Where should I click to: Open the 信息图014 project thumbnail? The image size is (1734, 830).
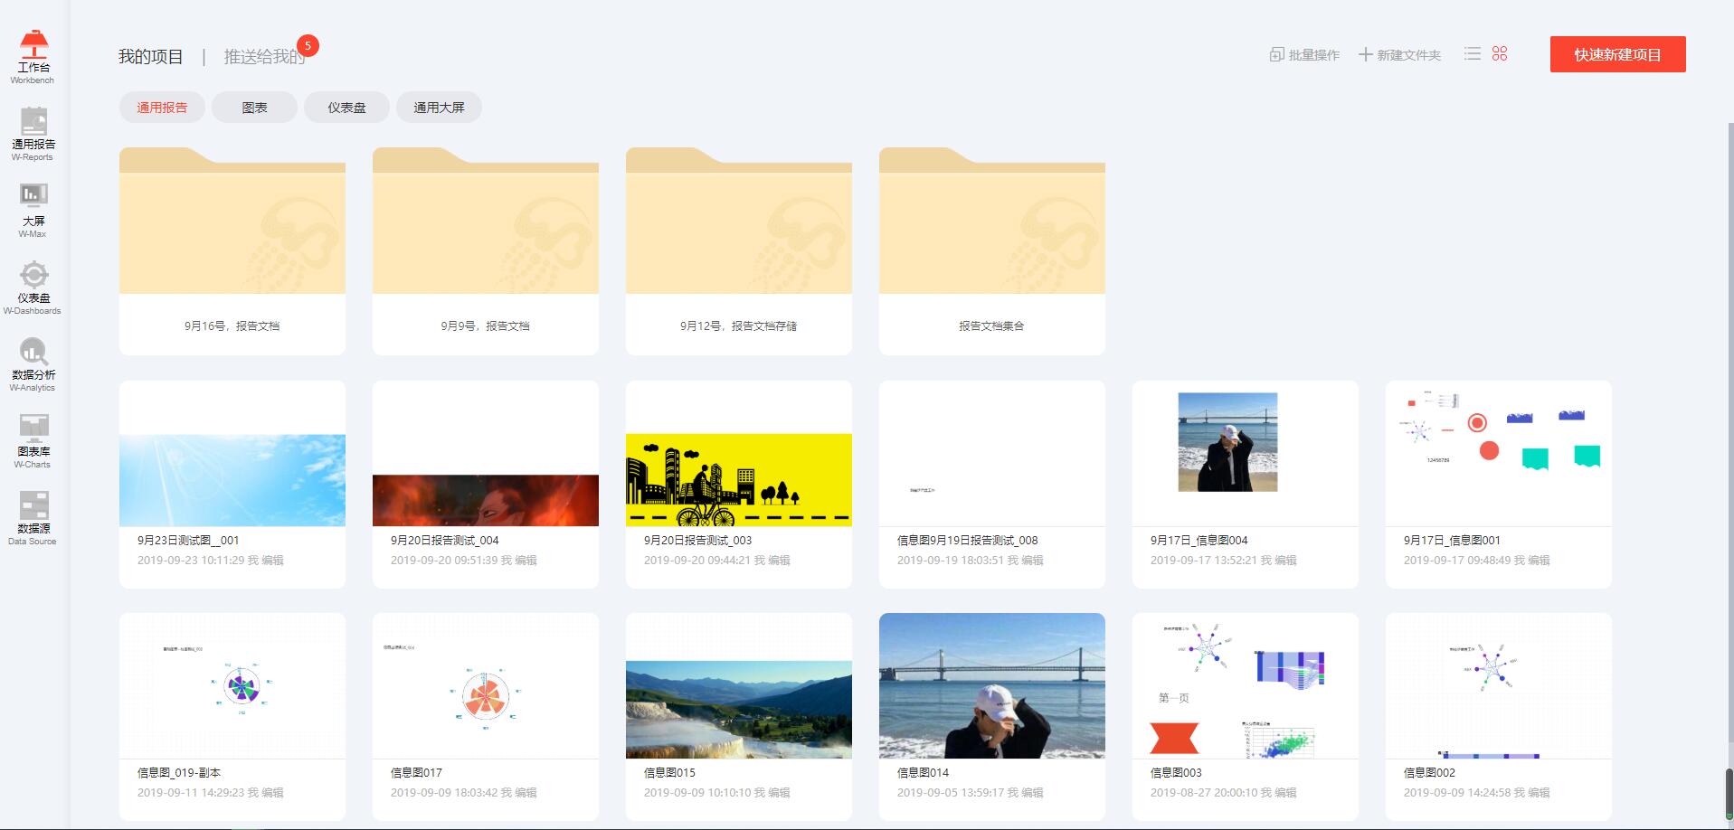991,685
